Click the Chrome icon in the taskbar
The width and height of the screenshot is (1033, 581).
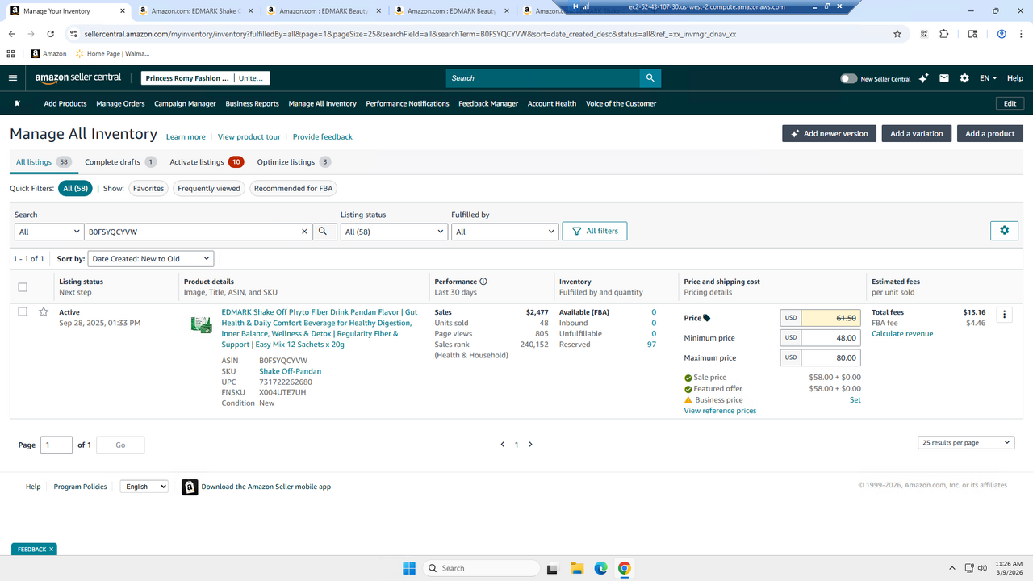pyautogui.click(x=625, y=568)
